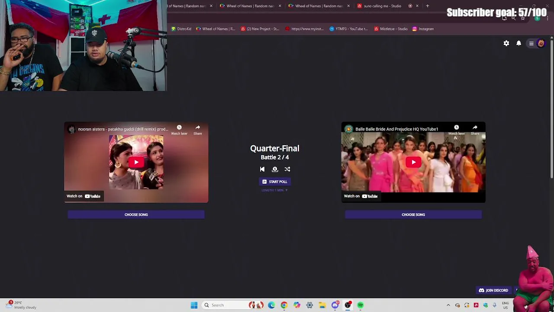Open a new browser tab
The width and height of the screenshot is (554, 312).
[427, 6]
